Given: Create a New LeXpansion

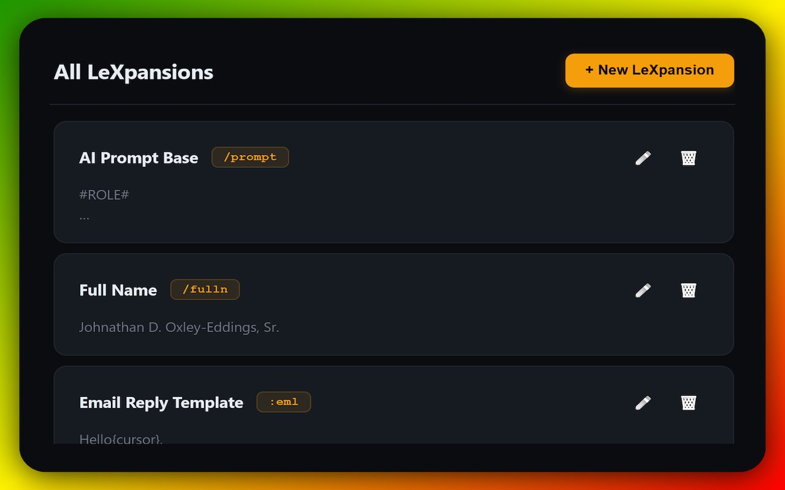Looking at the screenshot, I should (649, 70).
